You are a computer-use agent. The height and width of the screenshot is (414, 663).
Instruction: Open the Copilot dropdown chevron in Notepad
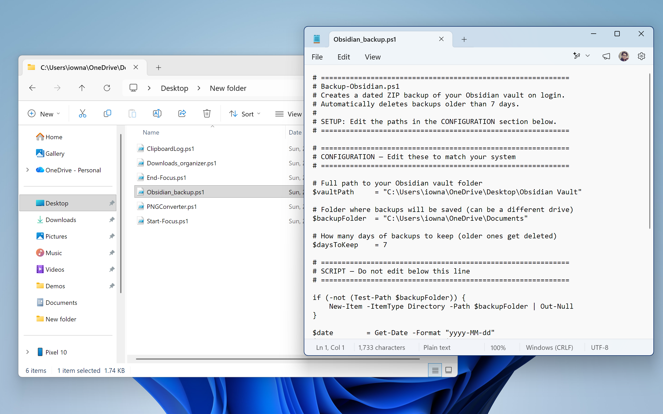tap(588, 56)
